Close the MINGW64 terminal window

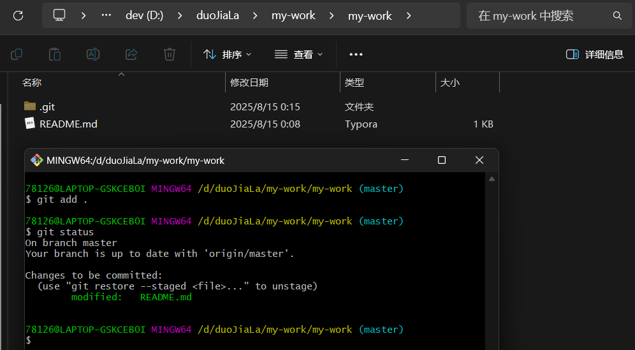tap(479, 160)
